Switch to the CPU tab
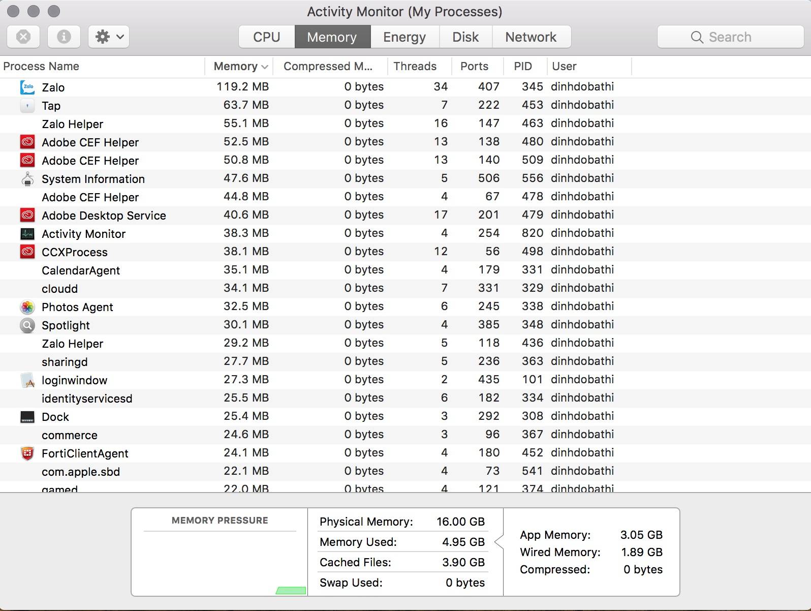Image resolution: width=811 pixels, height=611 pixels. [267, 37]
